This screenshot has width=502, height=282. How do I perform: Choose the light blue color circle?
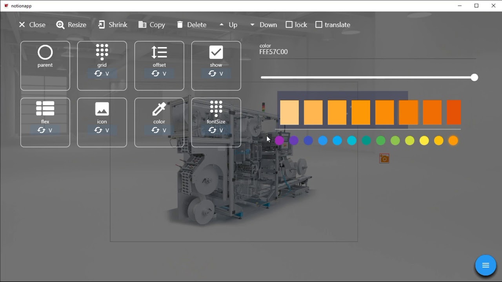click(337, 141)
